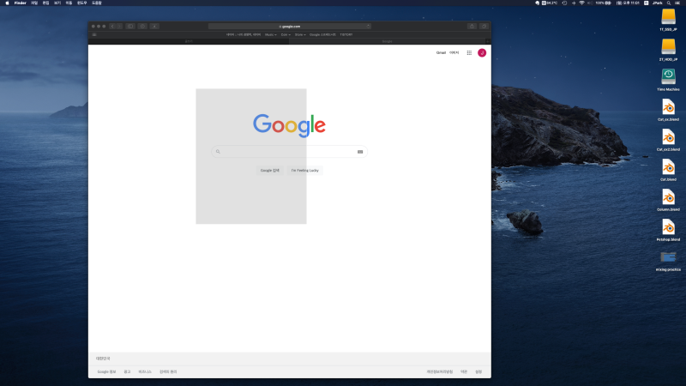Expand the Store bookmarks folder
Image resolution: width=686 pixels, height=386 pixels.
point(299,34)
